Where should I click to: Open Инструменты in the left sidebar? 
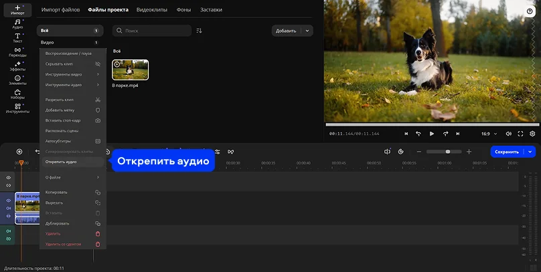tap(17, 109)
